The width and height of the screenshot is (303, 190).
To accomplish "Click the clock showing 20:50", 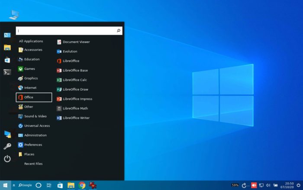I will [287, 185].
